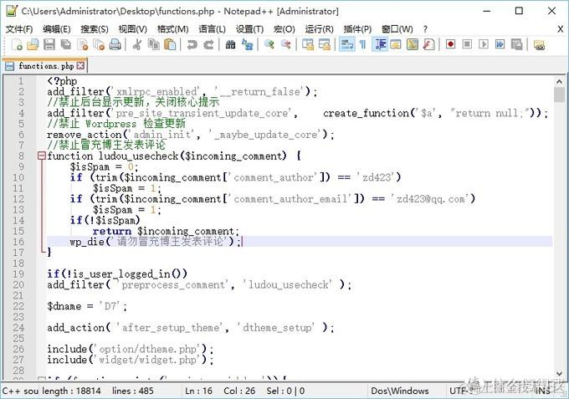Redo with the forward arrow icon

[208, 44]
